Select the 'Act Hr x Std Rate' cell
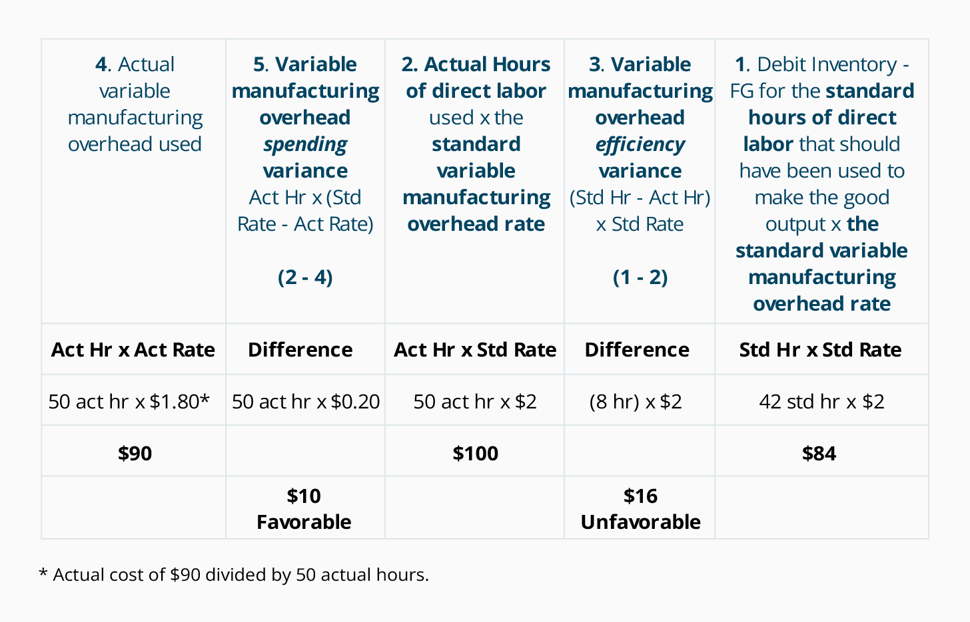970x622 pixels. coord(475,350)
